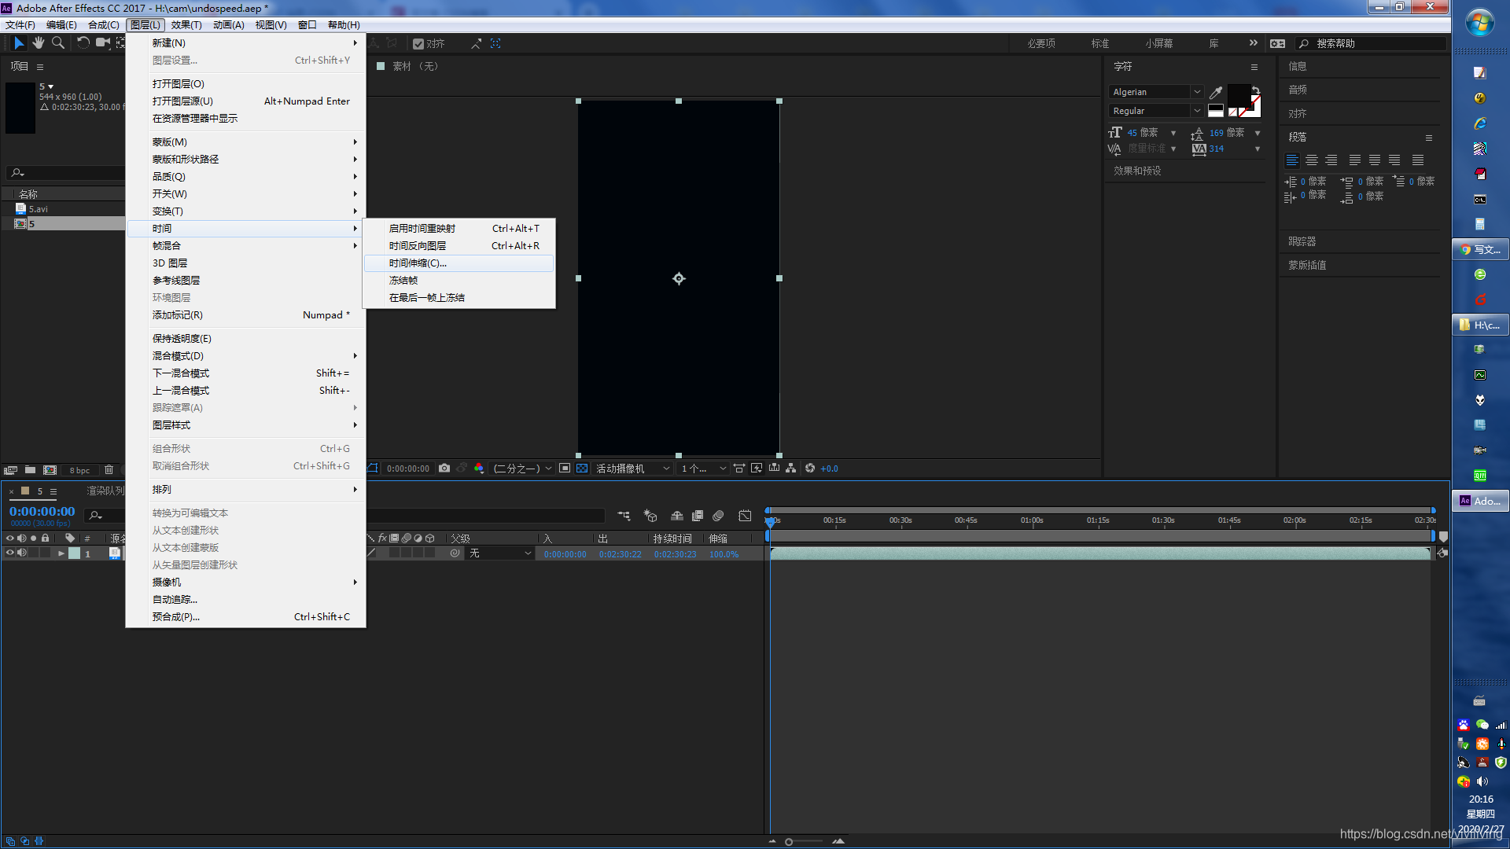
Task: Click the camera snapshot icon
Action: [x=444, y=469]
